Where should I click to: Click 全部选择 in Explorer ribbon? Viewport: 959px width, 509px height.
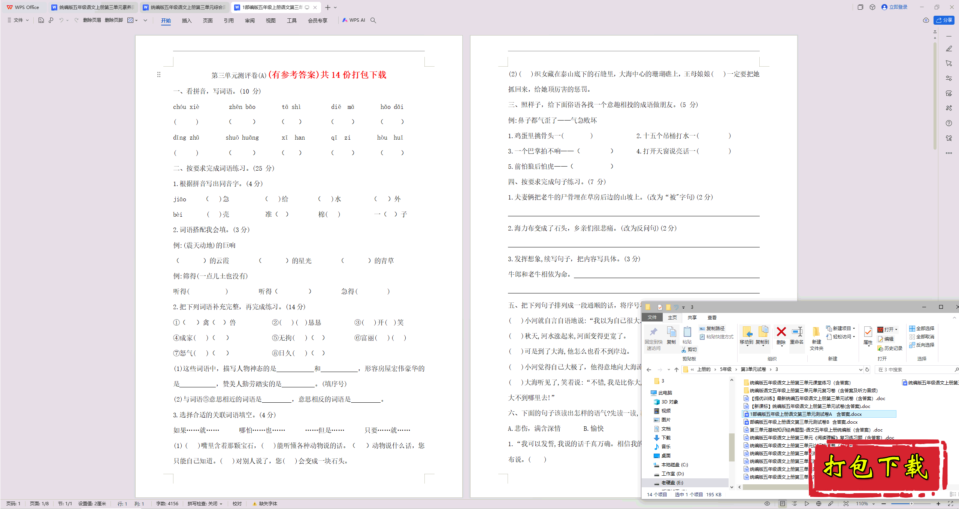(922, 328)
